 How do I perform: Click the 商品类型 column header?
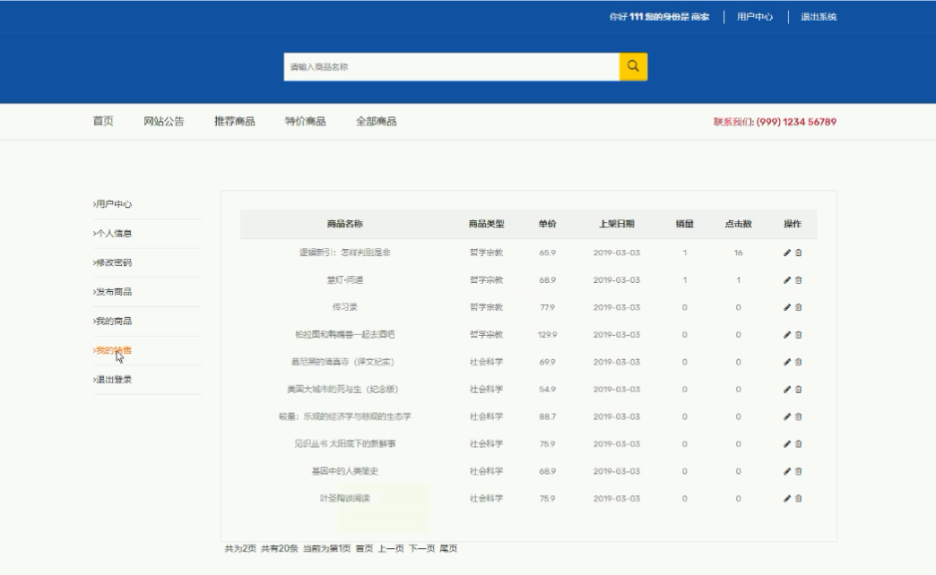pyautogui.click(x=487, y=224)
